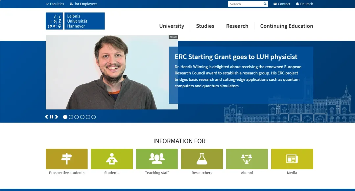Switch language to Deutsch

click(x=304, y=4)
